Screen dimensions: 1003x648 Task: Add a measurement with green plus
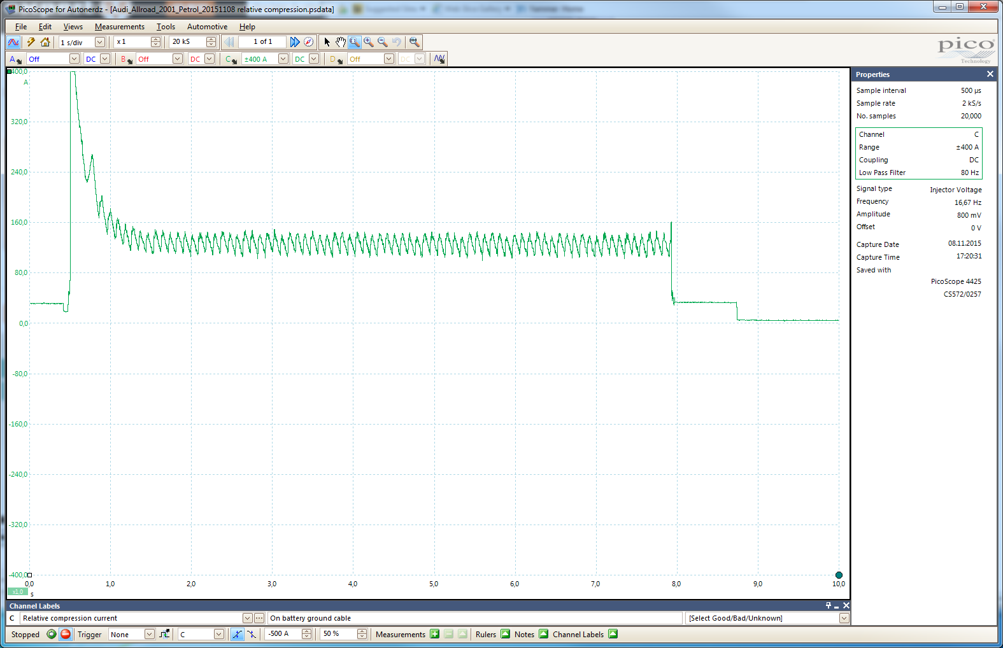click(435, 634)
